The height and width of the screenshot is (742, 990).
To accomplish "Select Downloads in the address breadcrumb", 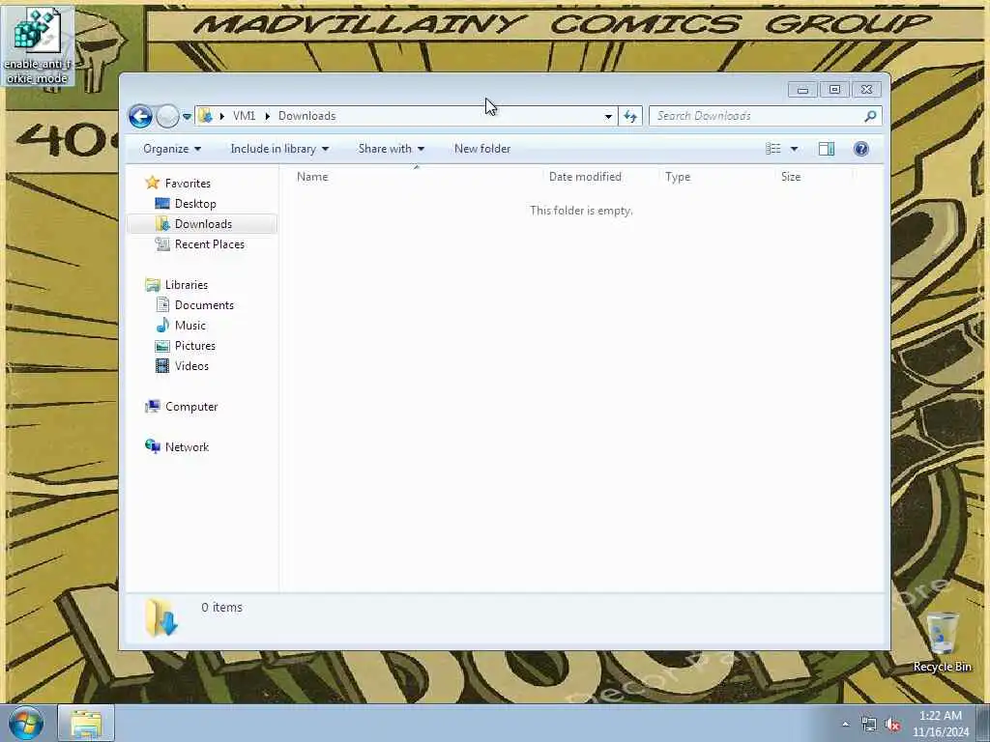I will pos(306,116).
